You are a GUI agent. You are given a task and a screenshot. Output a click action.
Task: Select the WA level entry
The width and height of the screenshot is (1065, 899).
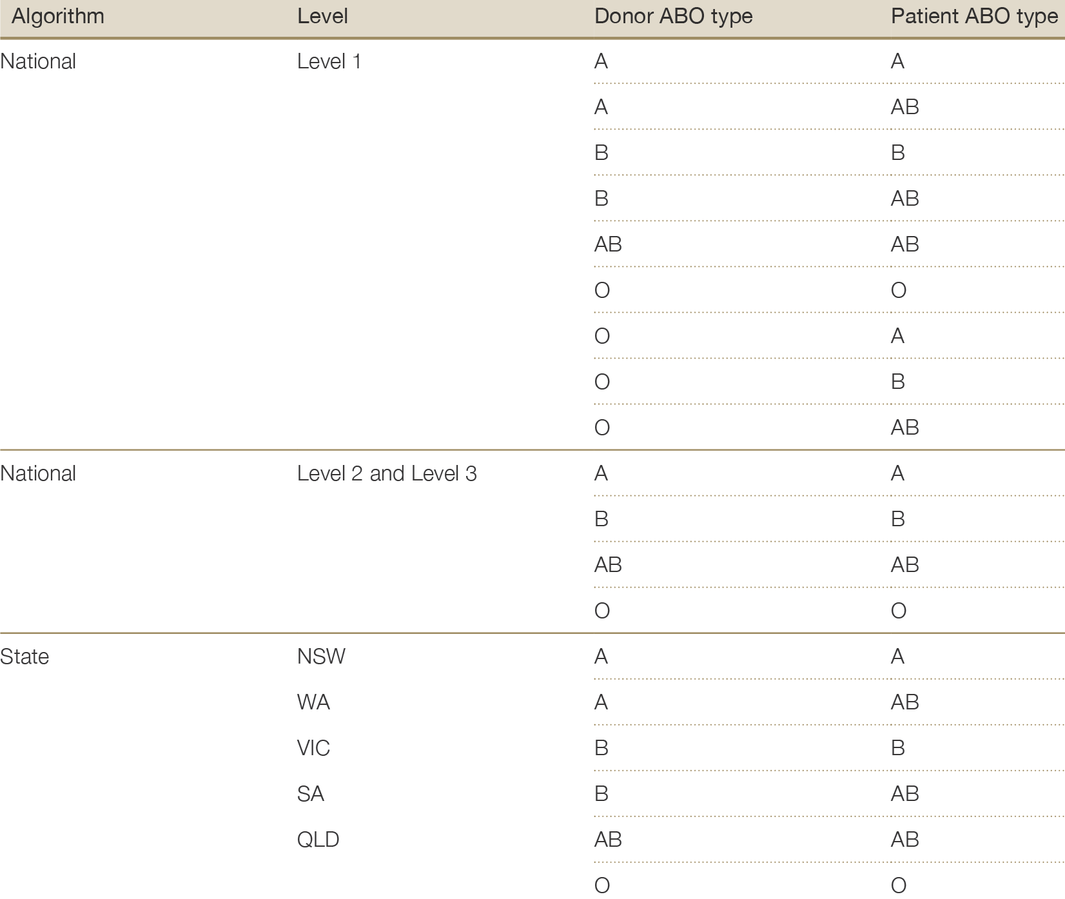[313, 702]
